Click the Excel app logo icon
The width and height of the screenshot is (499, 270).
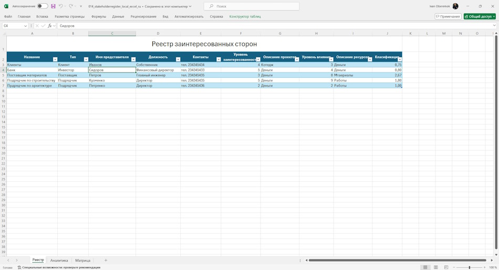point(6,6)
